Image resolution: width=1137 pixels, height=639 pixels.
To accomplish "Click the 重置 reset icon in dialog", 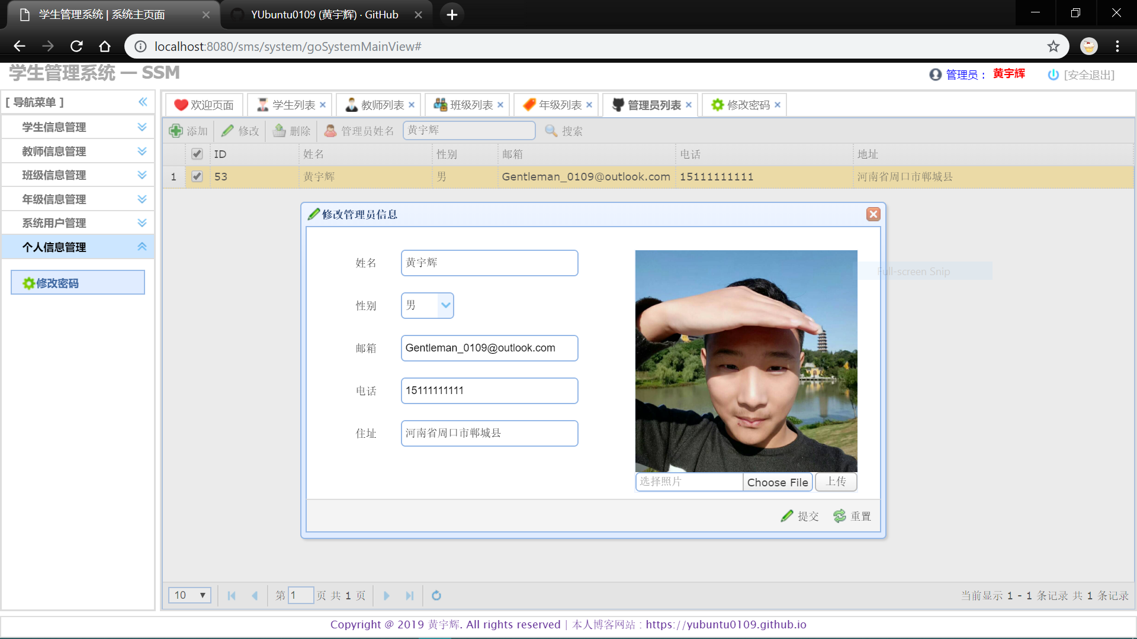I will (x=840, y=516).
